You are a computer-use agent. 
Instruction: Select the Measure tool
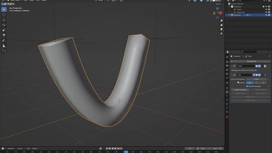pos(4,46)
